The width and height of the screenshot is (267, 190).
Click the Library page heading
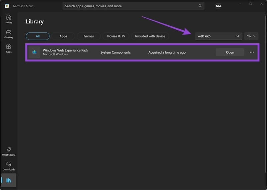pyautogui.click(x=35, y=22)
